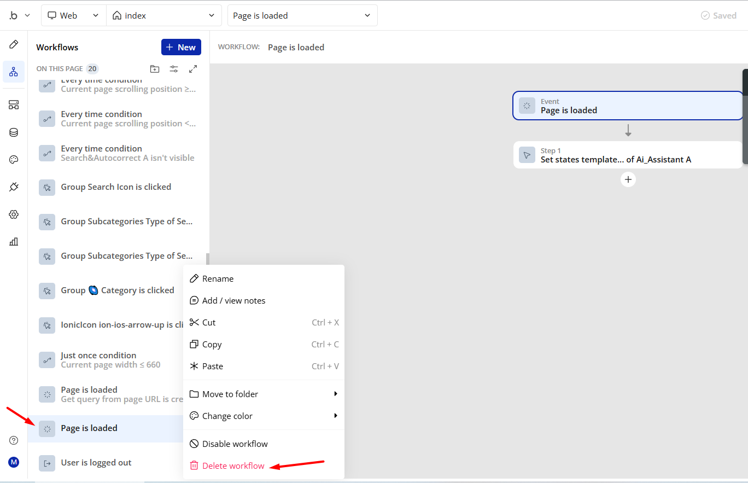The height and width of the screenshot is (483, 748).
Task: Open the Web platform dropdown
Action: coord(74,15)
